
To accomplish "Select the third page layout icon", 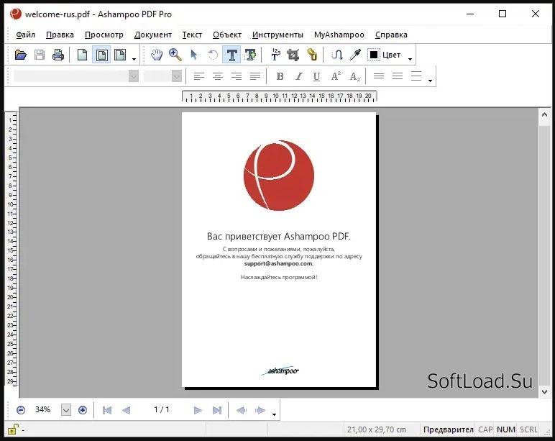I will coord(120,55).
